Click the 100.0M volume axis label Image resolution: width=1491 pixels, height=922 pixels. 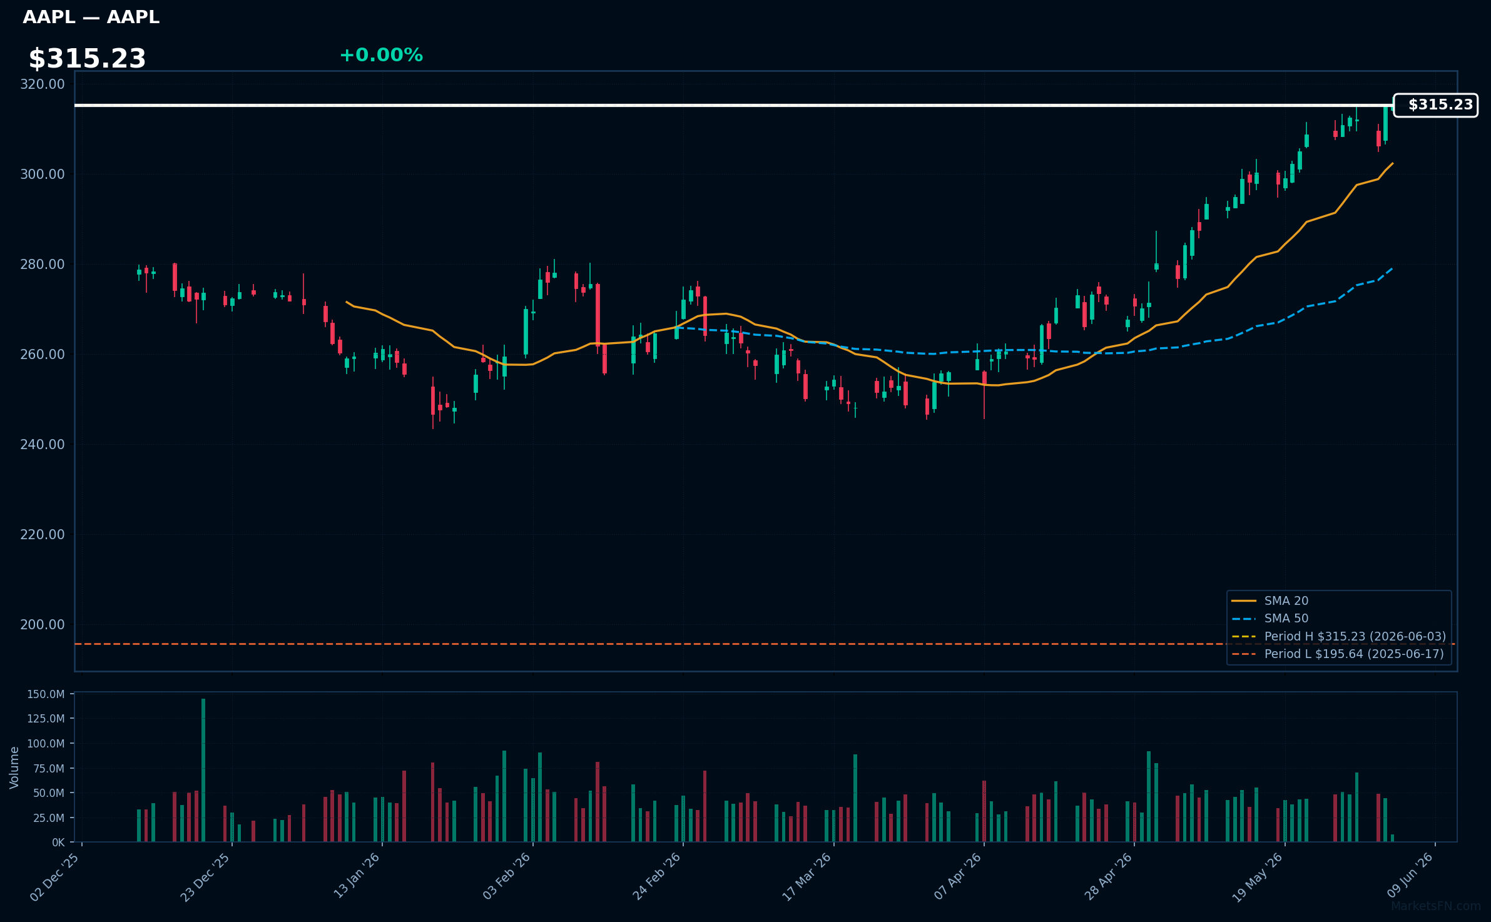[46, 744]
